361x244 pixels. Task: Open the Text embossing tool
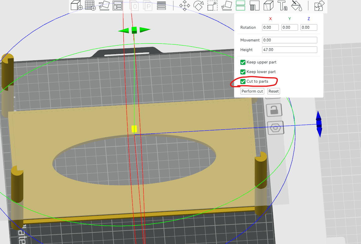coord(283,5)
